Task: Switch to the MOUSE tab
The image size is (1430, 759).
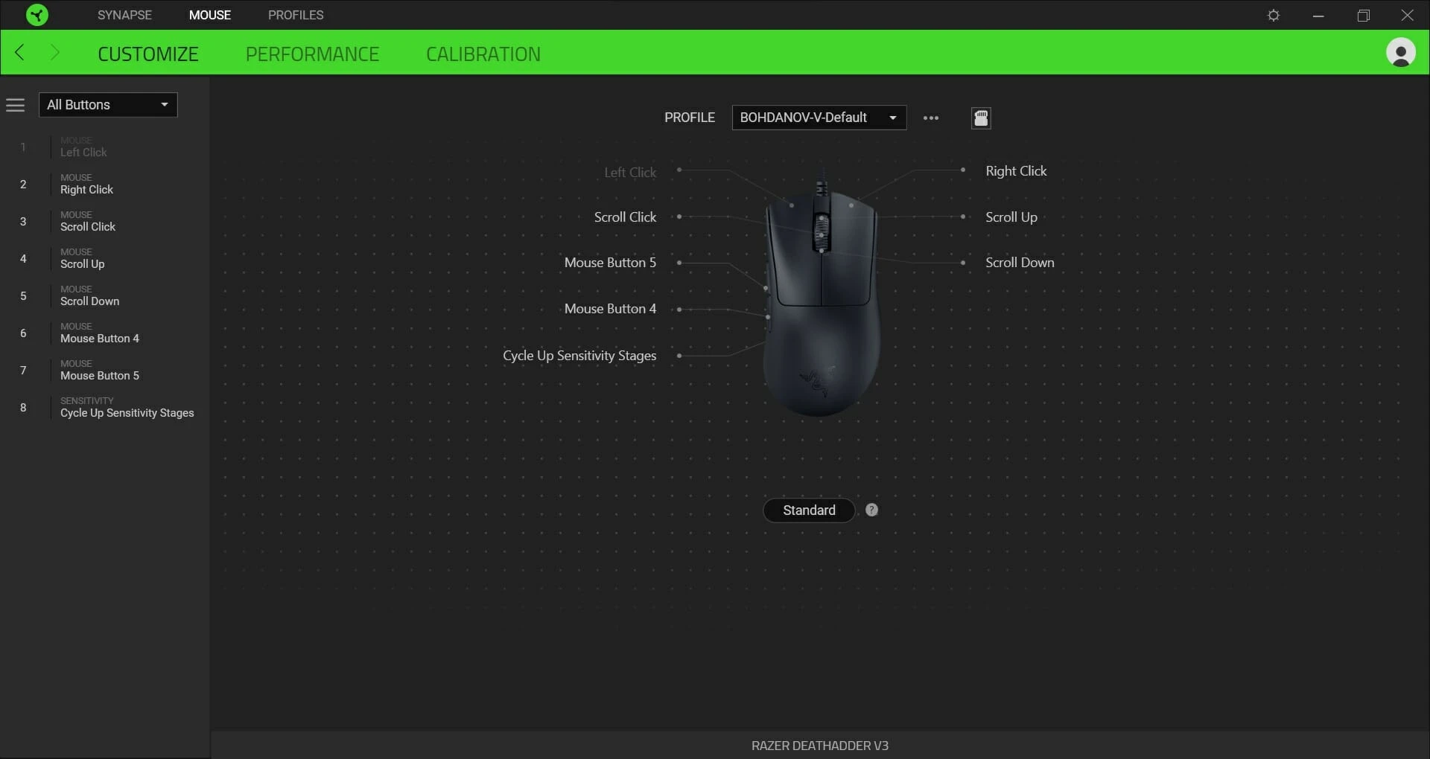Action: (x=210, y=15)
